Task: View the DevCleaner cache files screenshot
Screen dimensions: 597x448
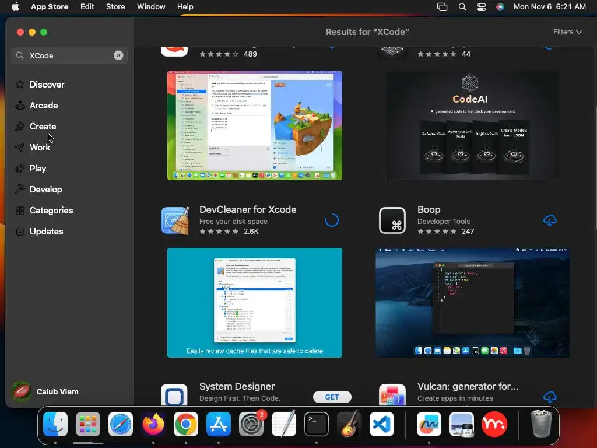Action: [255, 303]
